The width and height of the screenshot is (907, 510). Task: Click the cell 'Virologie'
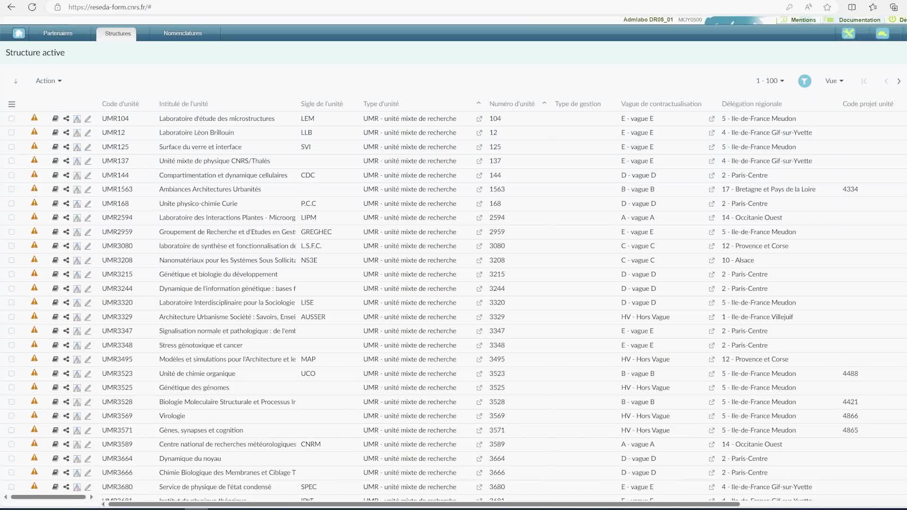[x=172, y=416]
